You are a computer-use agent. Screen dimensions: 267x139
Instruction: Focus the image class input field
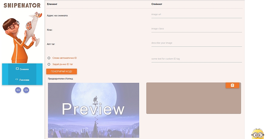click(196, 29)
